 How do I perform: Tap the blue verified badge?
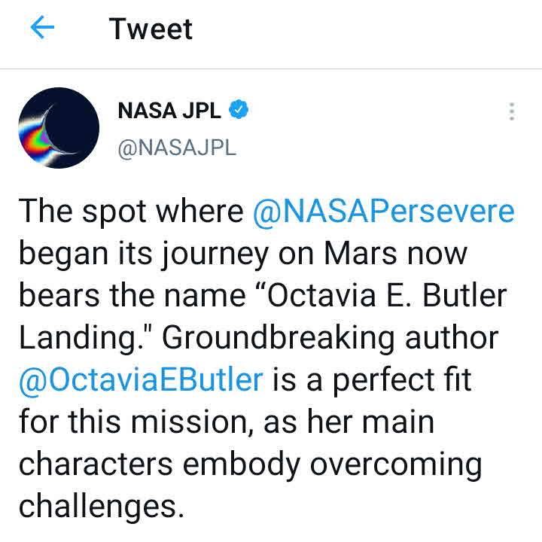coord(239,111)
